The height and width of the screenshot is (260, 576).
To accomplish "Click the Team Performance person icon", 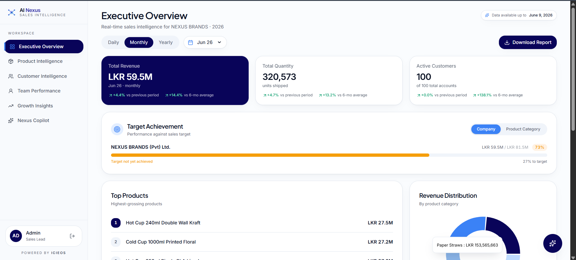I will coord(11,91).
